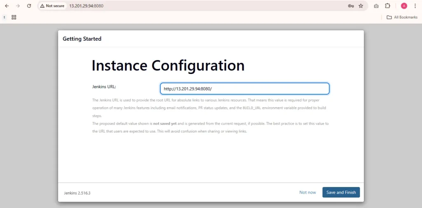Click the browser back arrow
Image resolution: width=422 pixels, height=208 pixels.
click(x=7, y=6)
